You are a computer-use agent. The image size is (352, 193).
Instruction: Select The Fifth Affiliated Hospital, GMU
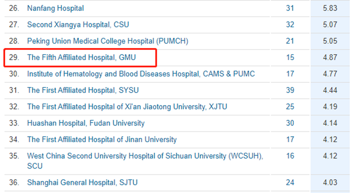click(81, 58)
